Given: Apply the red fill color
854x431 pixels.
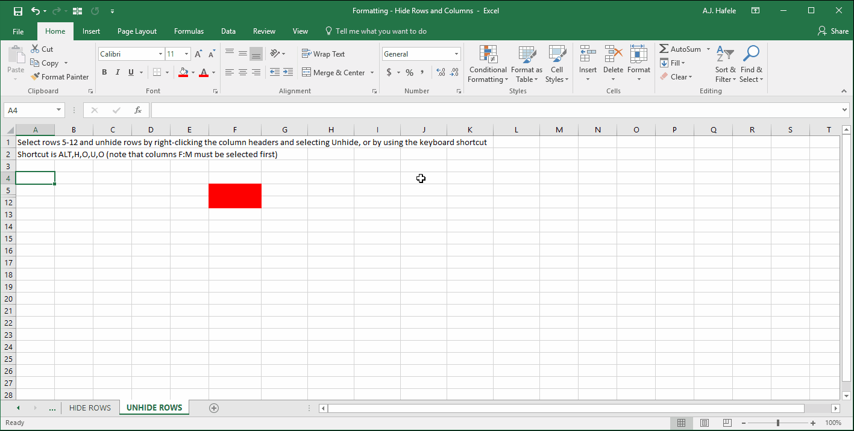Looking at the screenshot, I should coord(183,73).
